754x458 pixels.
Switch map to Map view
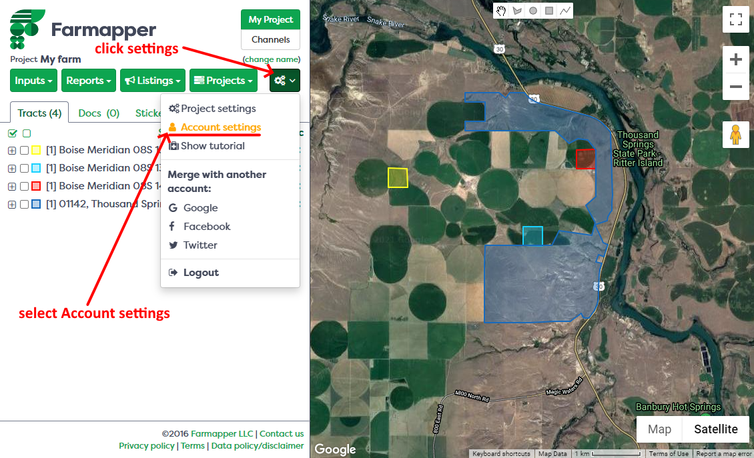(659, 429)
